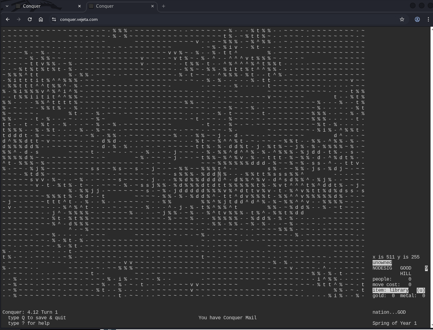Click the highlighted "item: library" label
The width and height of the screenshot is (433, 330).
click(x=390, y=290)
